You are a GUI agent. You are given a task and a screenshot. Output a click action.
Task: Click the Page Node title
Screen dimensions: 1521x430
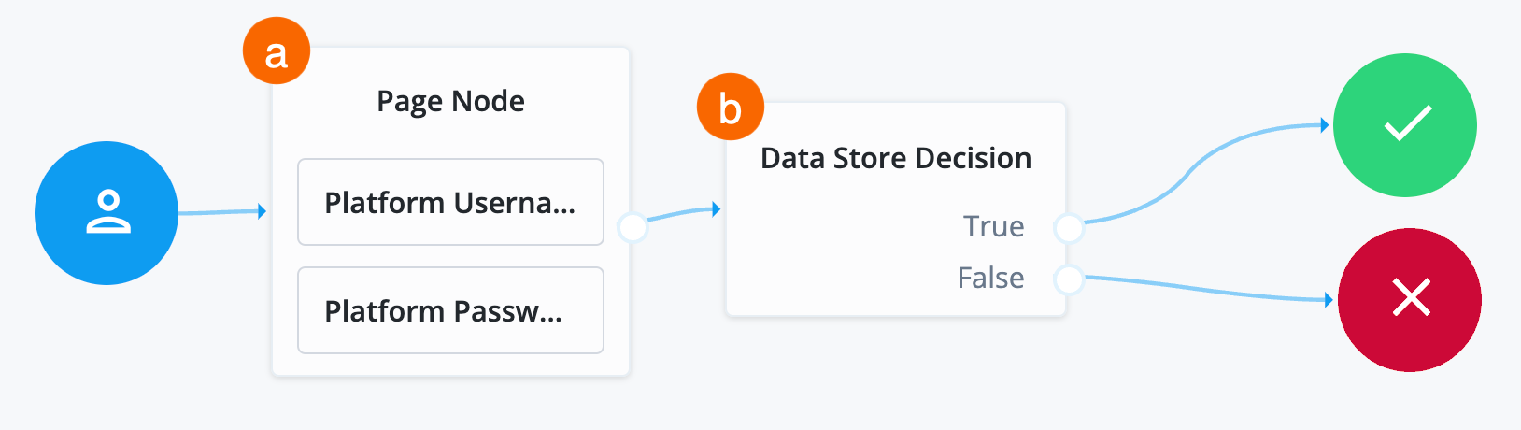450,101
